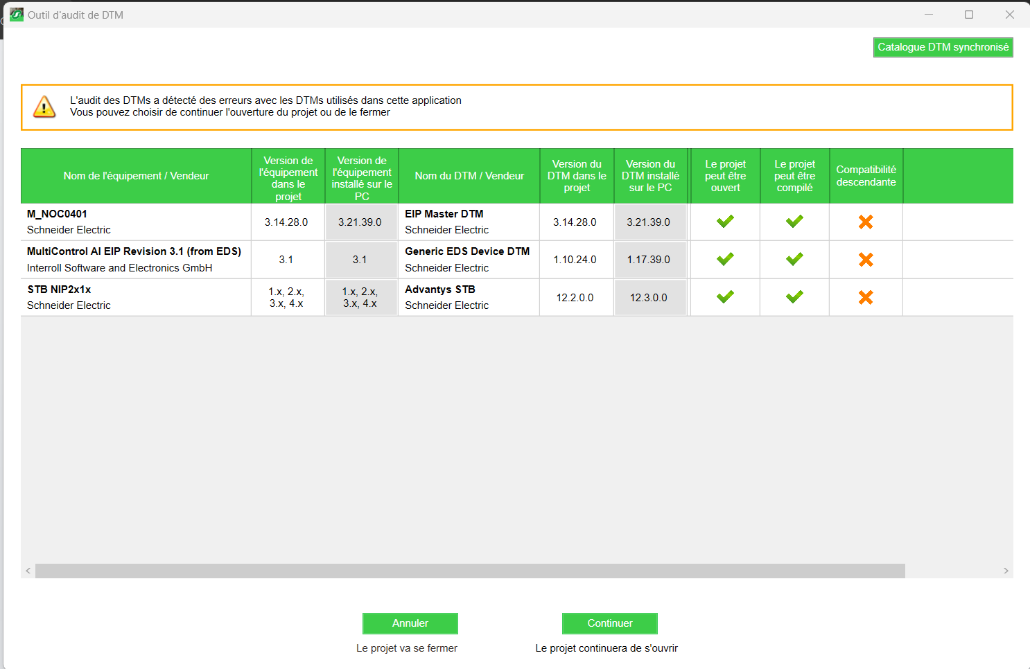
Task: Click orange X in the Advantys STB row
Action: pos(866,297)
